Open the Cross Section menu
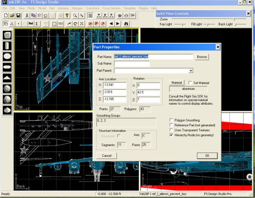Image resolution: width=255 pixels, height=198 pixels. pos(111,8)
